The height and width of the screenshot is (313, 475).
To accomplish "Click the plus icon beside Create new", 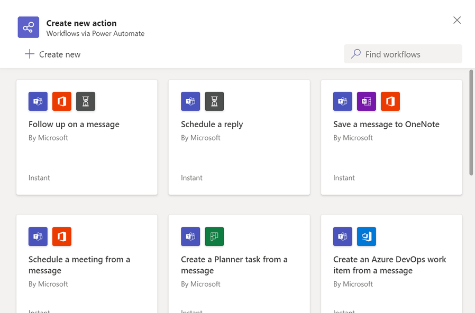I will coord(30,54).
